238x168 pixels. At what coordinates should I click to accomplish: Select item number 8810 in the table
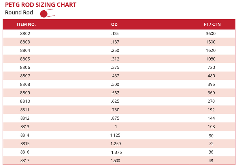[25, 101]
